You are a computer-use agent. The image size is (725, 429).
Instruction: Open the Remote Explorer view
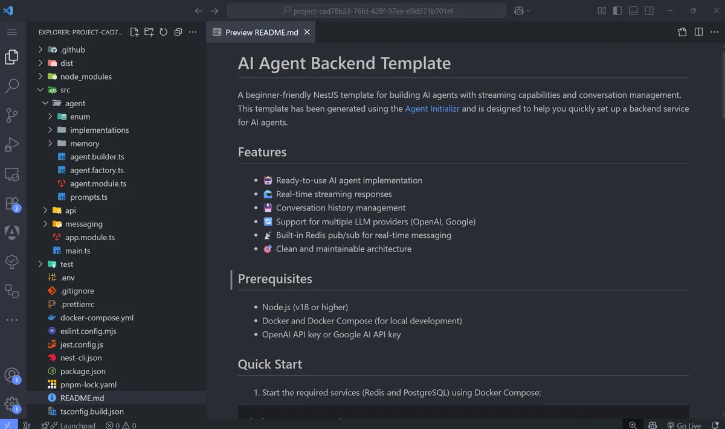[12, 174]
